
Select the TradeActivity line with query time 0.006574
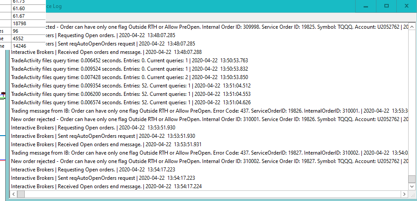click(131, 102)
